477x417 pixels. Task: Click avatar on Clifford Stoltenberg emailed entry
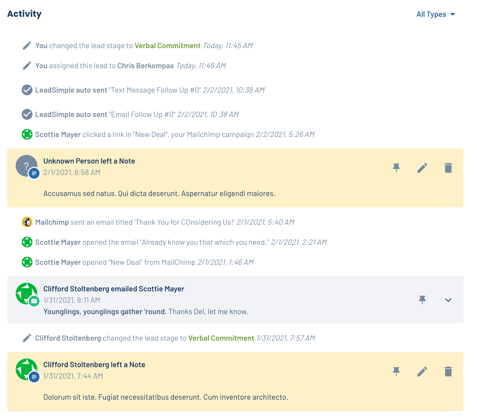click(27, 294)
